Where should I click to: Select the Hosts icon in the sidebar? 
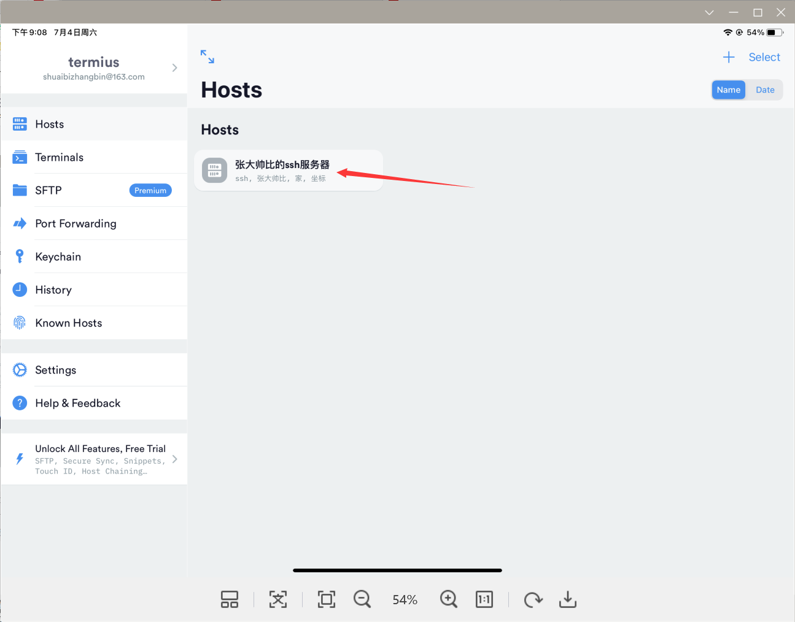click(19, 124)
